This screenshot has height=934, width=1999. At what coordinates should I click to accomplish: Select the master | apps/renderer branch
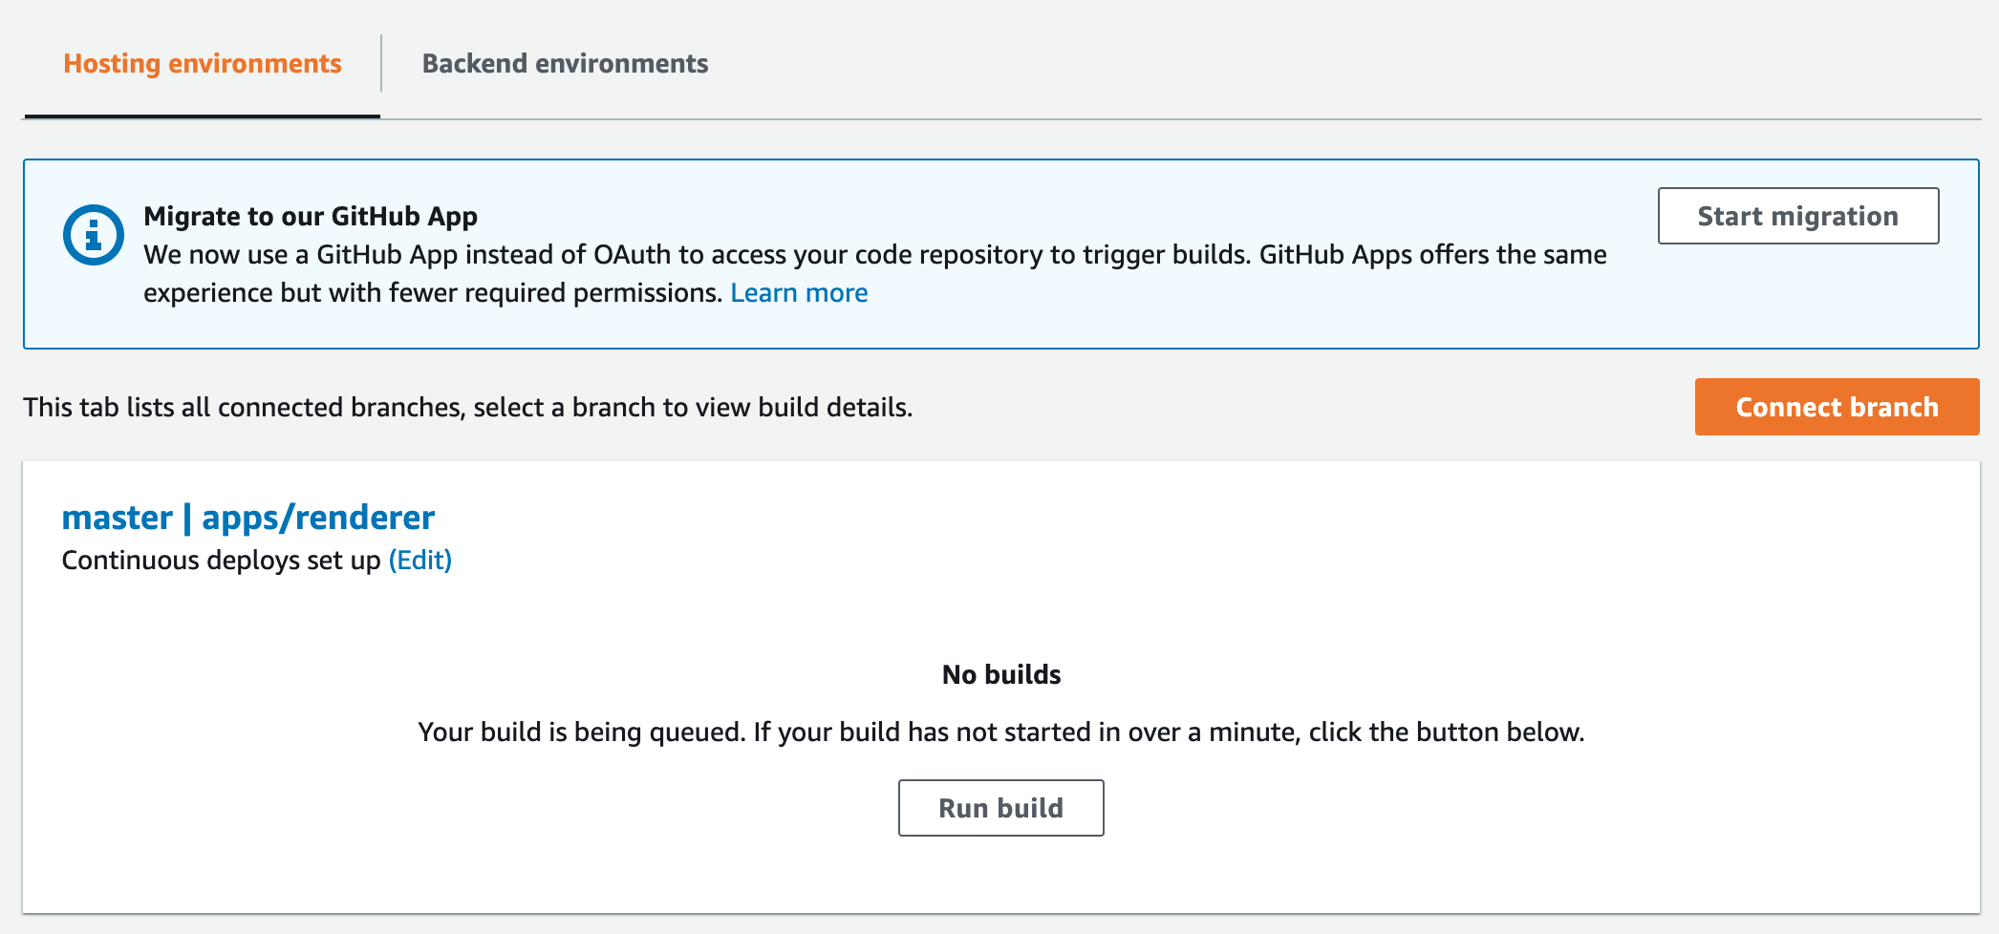tap(247, 517)
